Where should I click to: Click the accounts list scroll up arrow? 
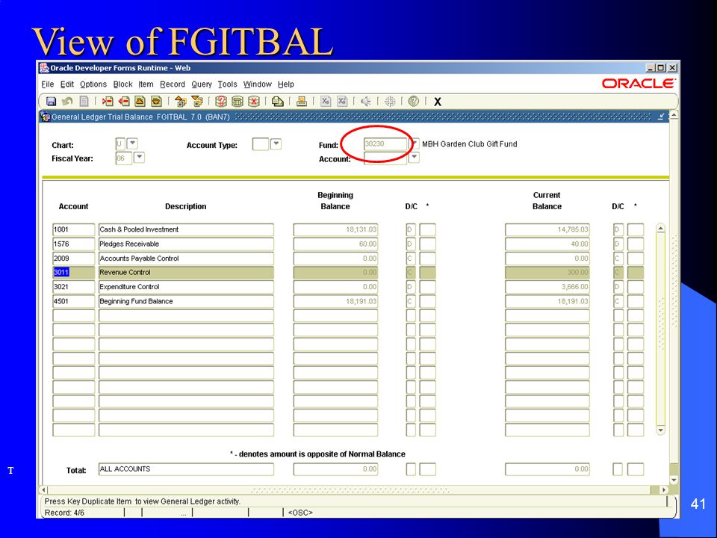pos(660,229)
